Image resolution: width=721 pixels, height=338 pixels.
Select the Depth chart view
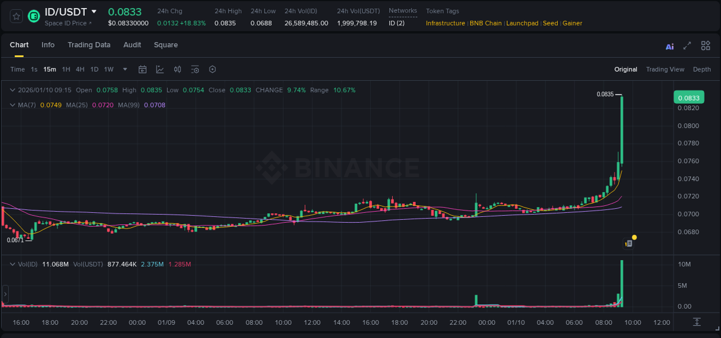(701, 69)
